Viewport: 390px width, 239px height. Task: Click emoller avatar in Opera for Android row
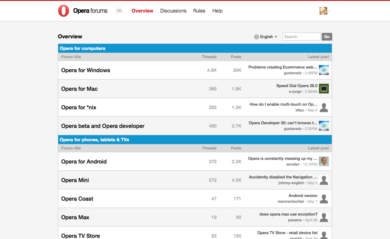pos(324,161)
